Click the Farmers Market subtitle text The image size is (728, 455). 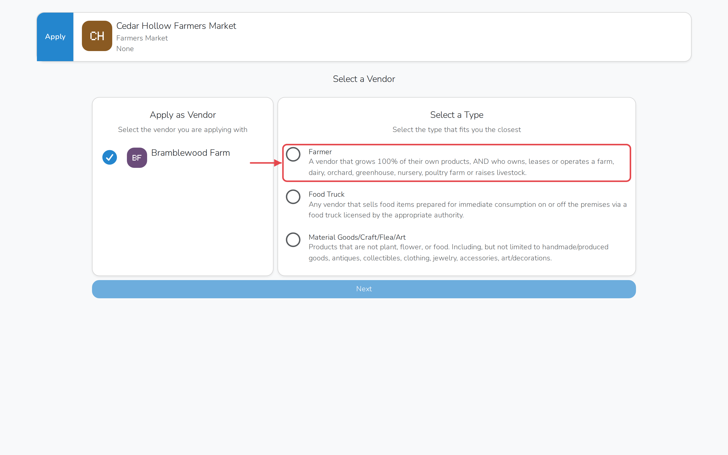click(x=142, y=38)
